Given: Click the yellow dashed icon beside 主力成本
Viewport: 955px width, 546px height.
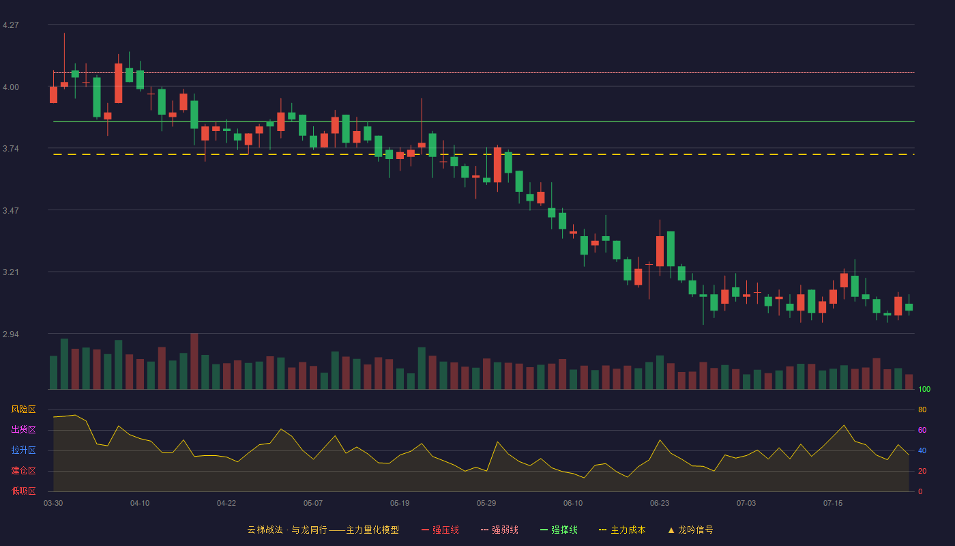Looking at the screenshot, I should click(602, 530).
